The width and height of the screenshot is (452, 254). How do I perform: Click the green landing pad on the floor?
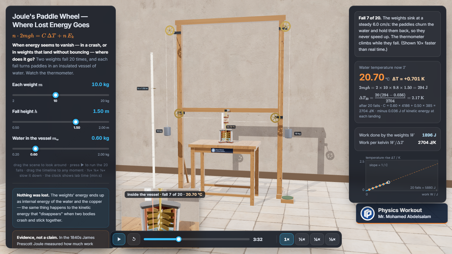(x=287, y=198)
